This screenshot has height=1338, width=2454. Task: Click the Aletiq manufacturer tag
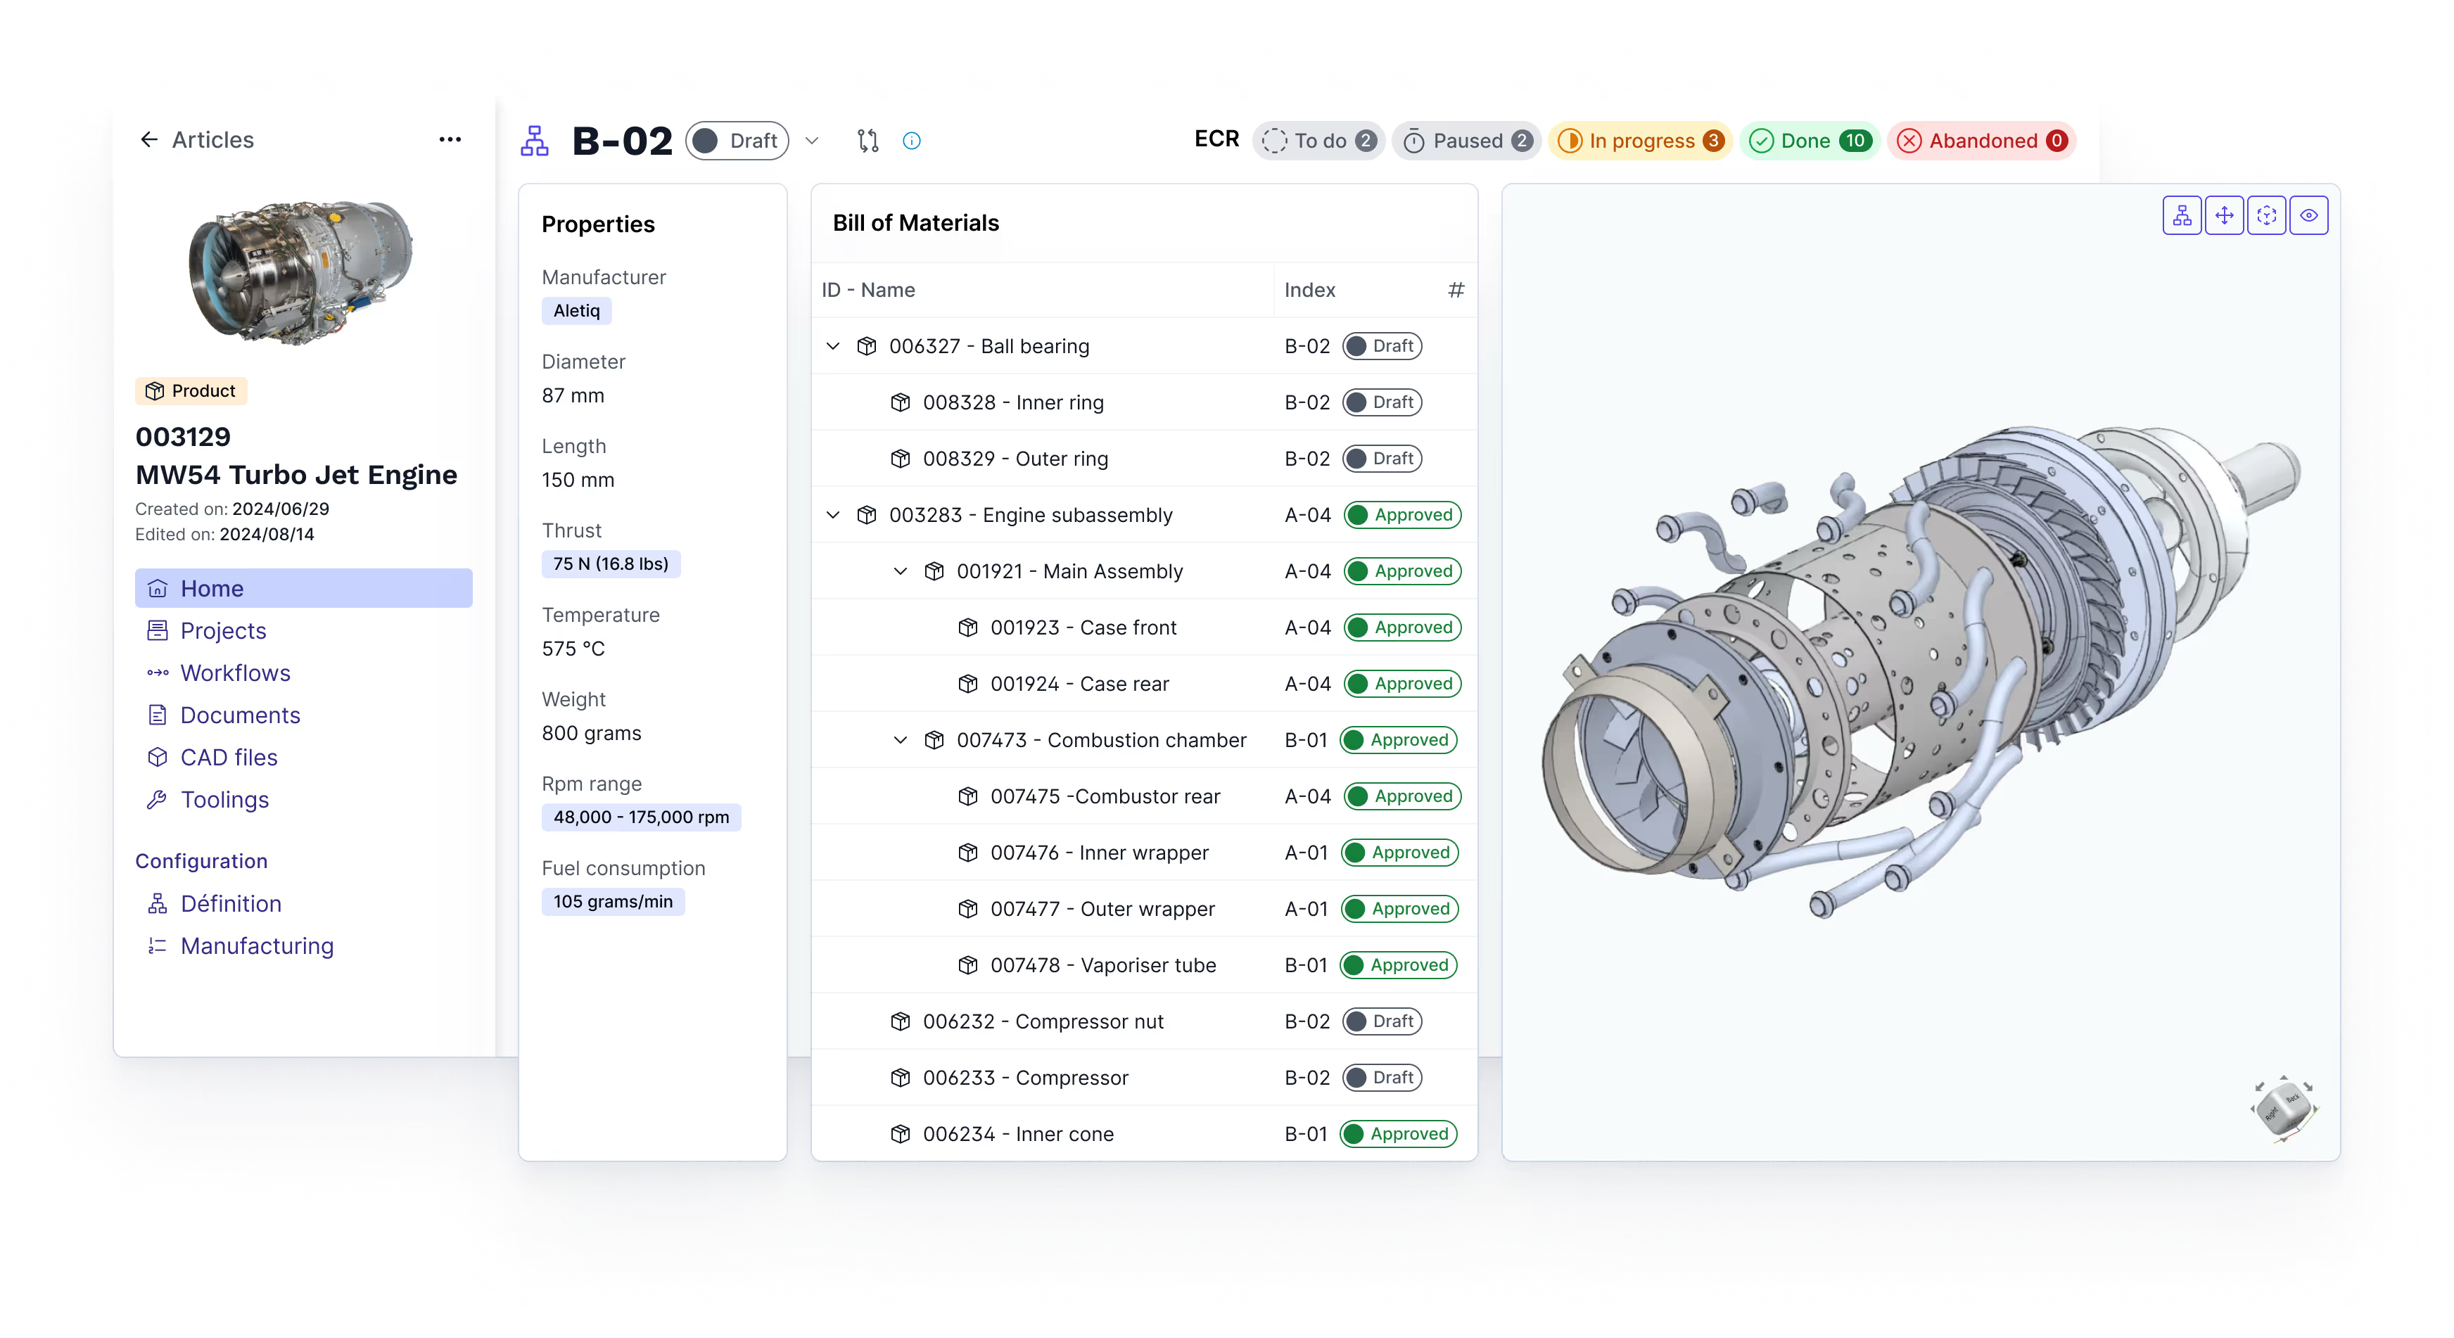576,310
